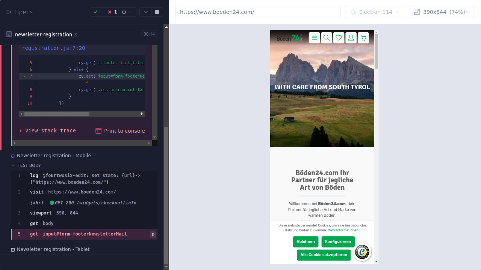Image resolution: width=481 pixels, height=270 pixels.
Task: Click the Specs list icon
Action: (9, 12)
